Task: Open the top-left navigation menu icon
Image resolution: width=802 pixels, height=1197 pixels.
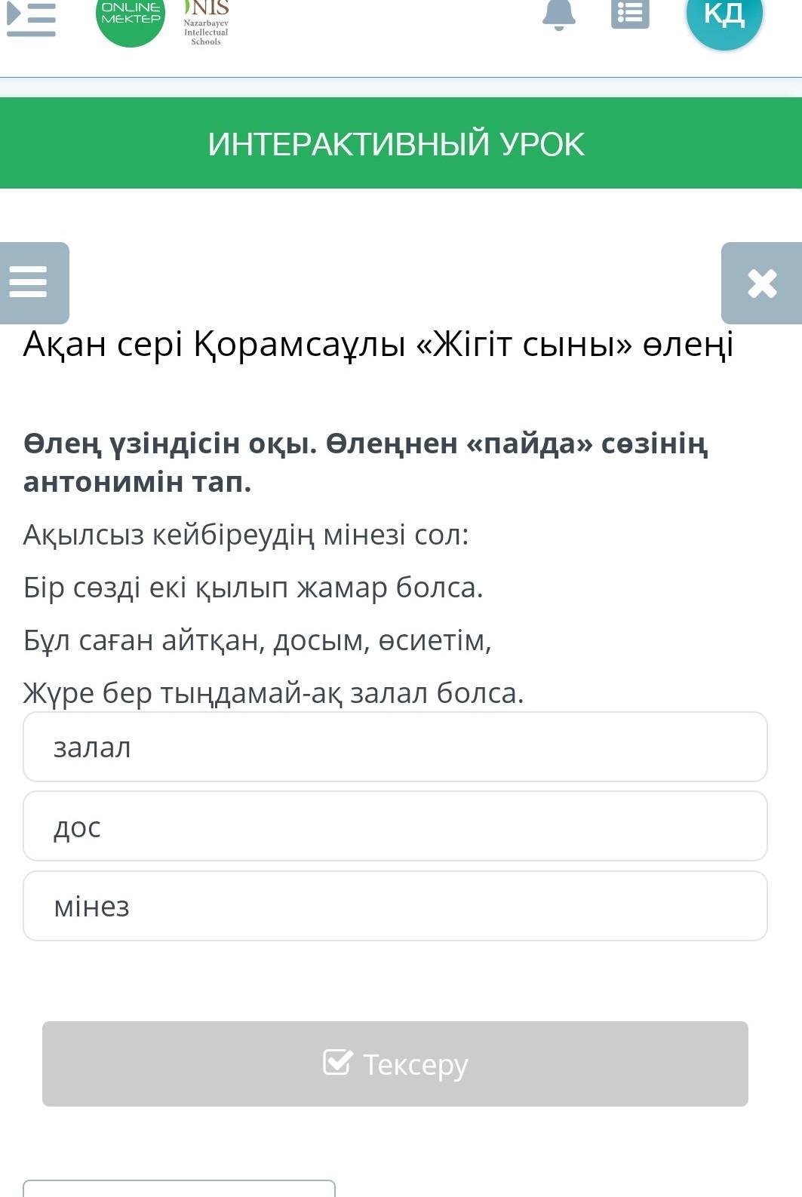Action: (31, 19)
